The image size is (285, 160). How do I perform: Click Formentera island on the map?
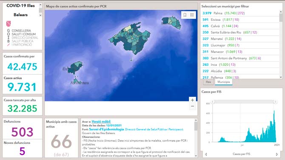click(77, 81)
